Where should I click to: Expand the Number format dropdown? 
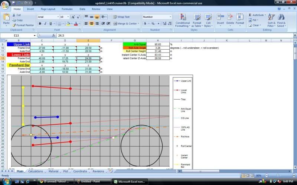[x=170, y=17]
